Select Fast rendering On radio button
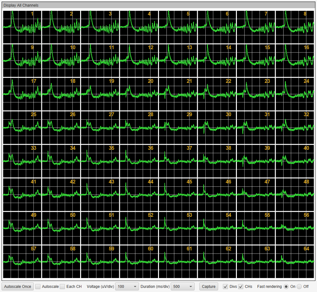Screen dimensions: 317x292 click(x=286, y=287)
